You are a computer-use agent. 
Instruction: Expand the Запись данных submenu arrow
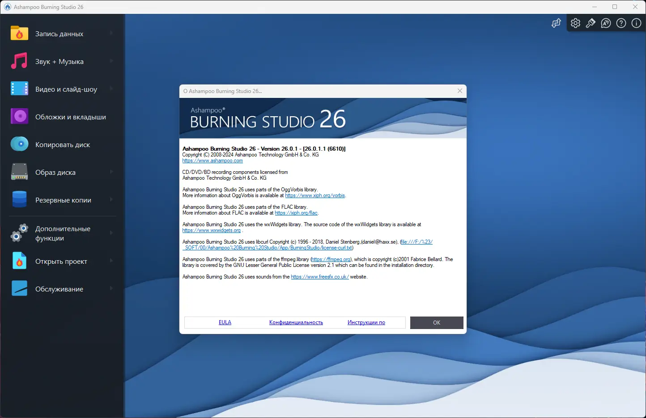[x=111, y=33]
